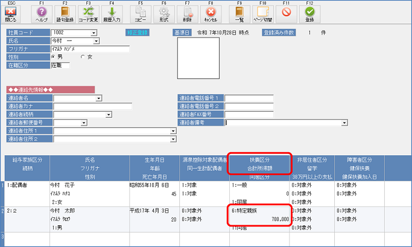Image resolution: width=412 pixels, height=247 pixels.
Task: Click the green 登録 register icon
Action: [x=309, y=13]
